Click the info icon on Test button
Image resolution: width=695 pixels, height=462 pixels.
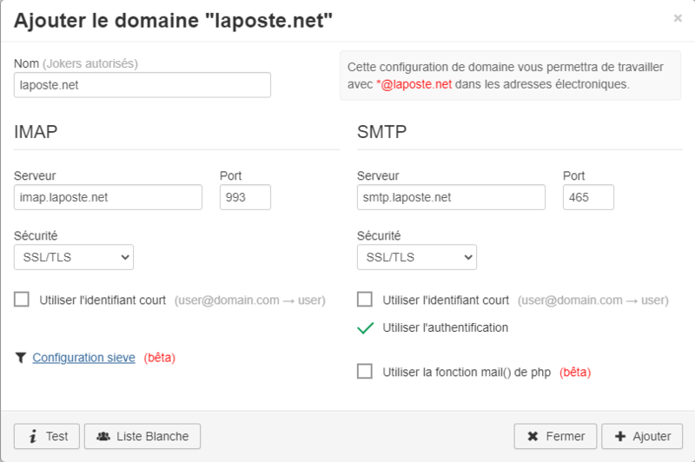point(32,436)
